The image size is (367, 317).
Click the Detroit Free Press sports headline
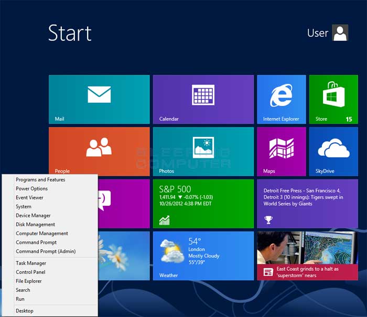[303, 197]
